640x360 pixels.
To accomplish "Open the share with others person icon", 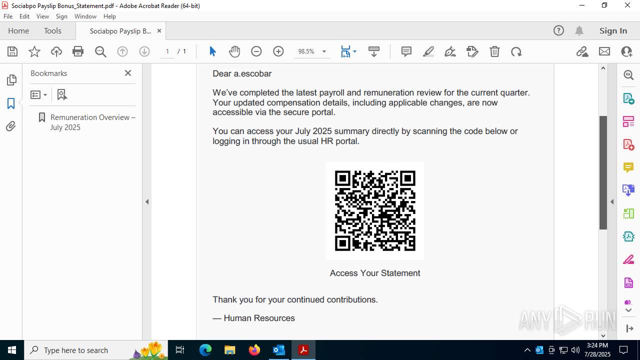I will (626, 51).
